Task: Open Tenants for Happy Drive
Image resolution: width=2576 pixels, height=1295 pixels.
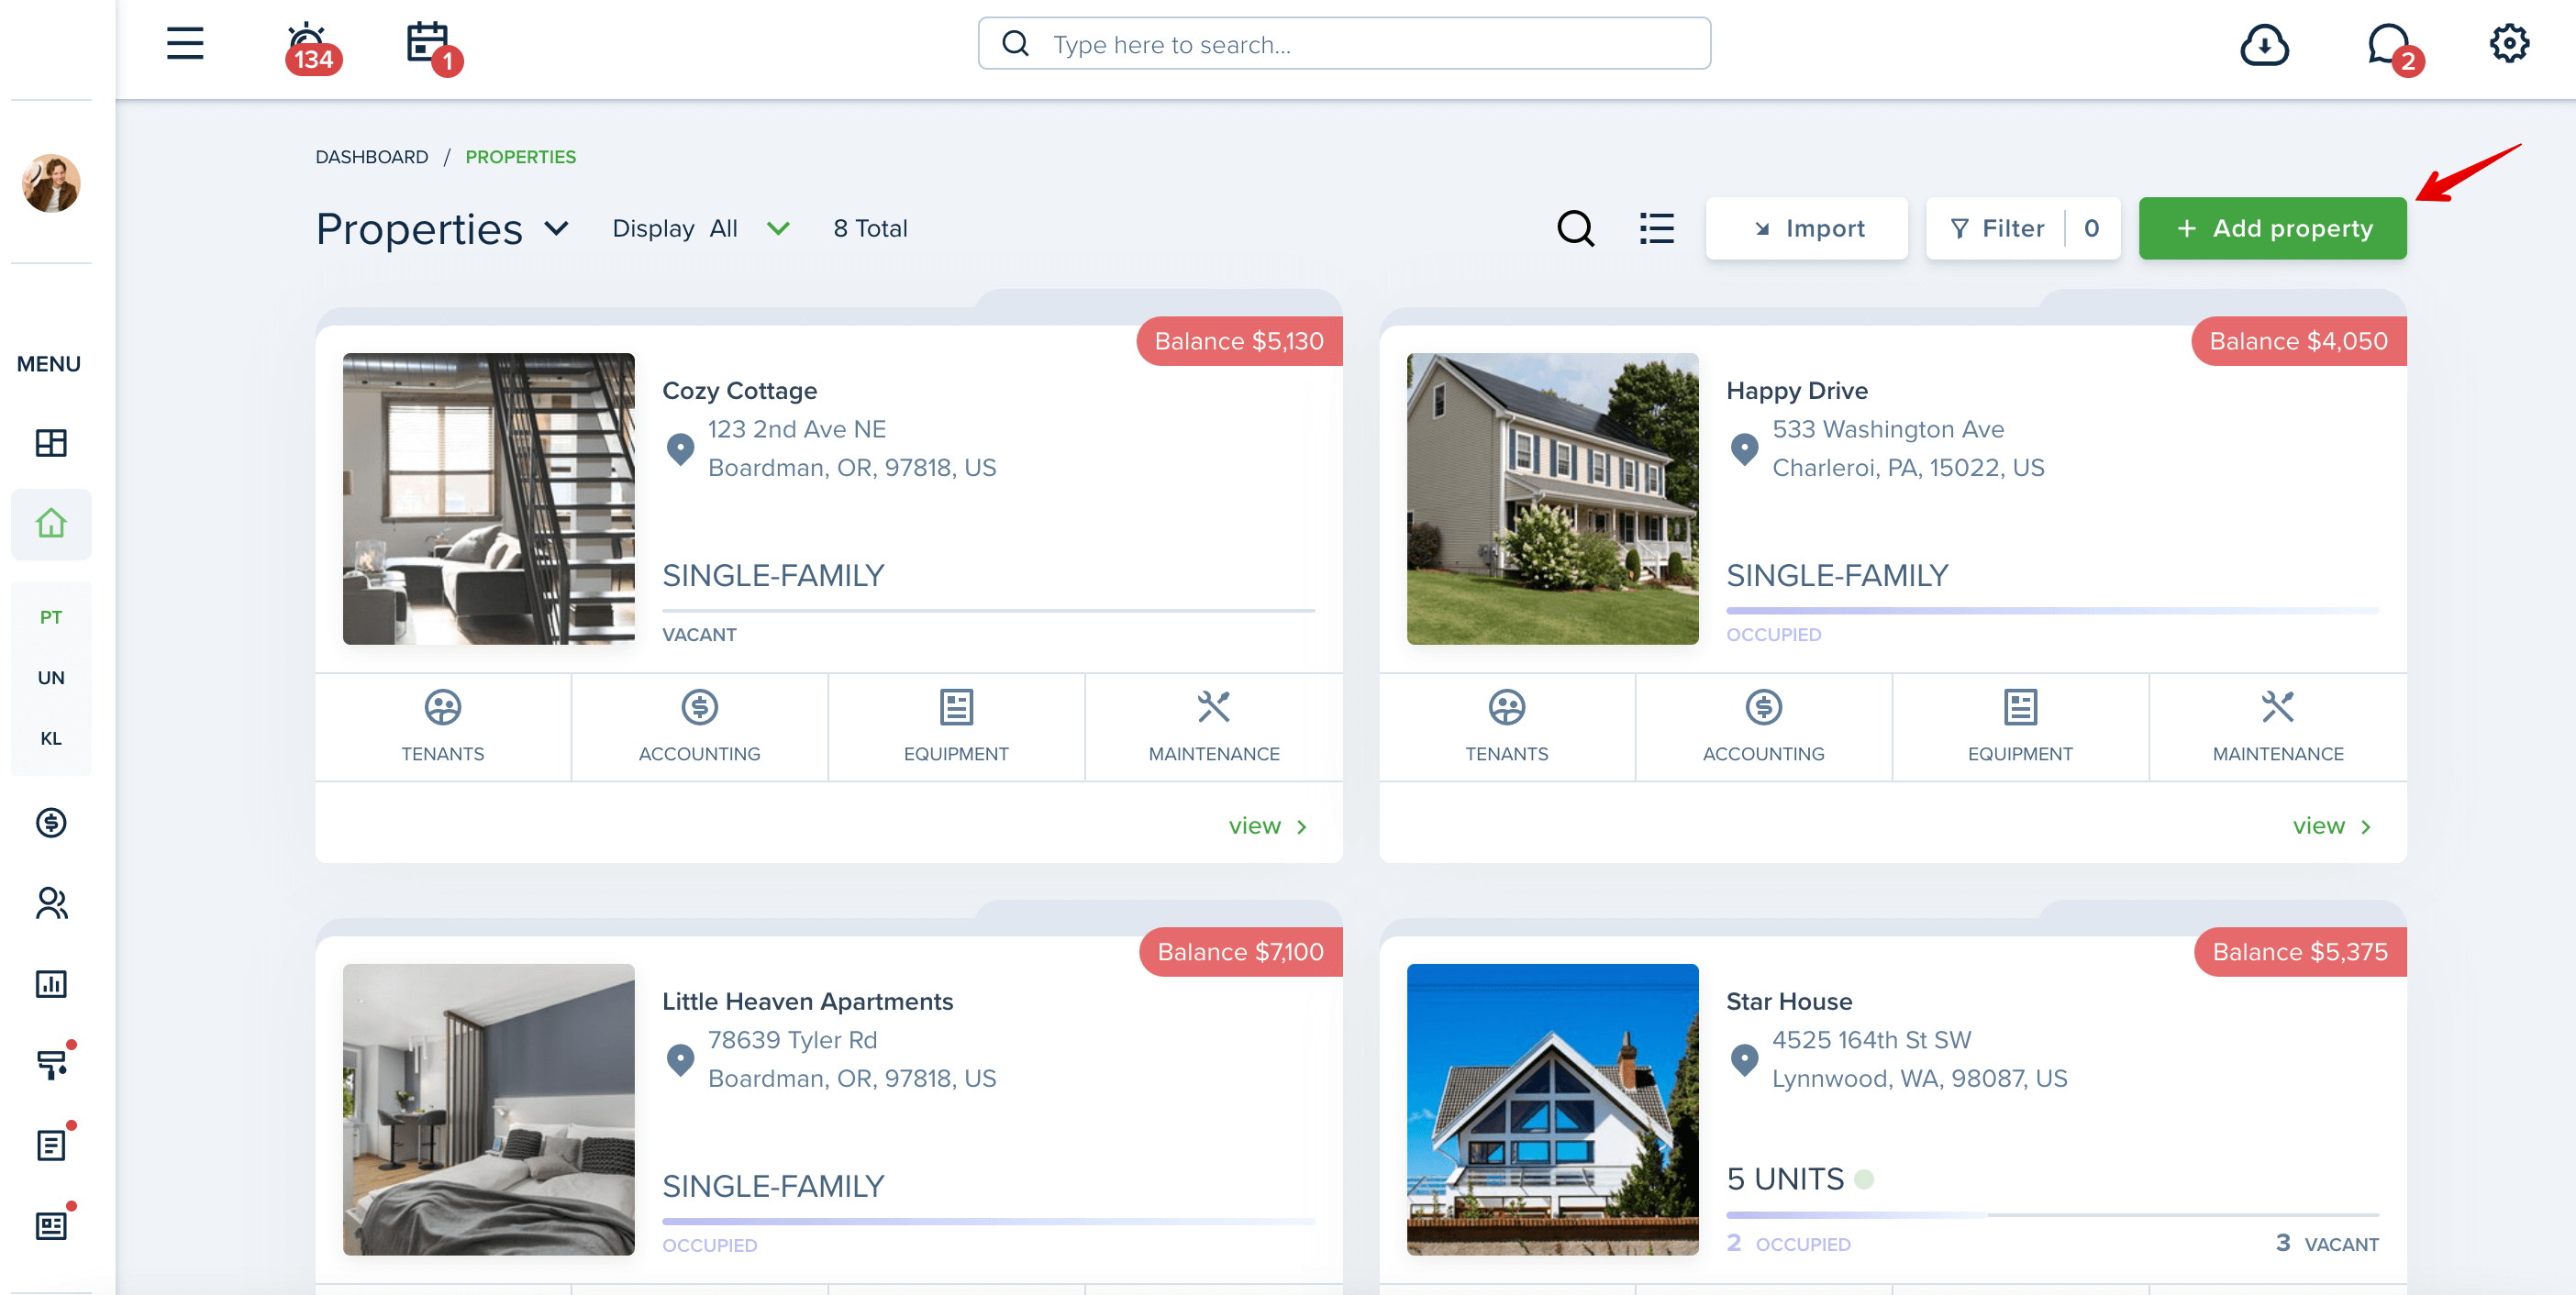Action: (x=1507, y=727)
